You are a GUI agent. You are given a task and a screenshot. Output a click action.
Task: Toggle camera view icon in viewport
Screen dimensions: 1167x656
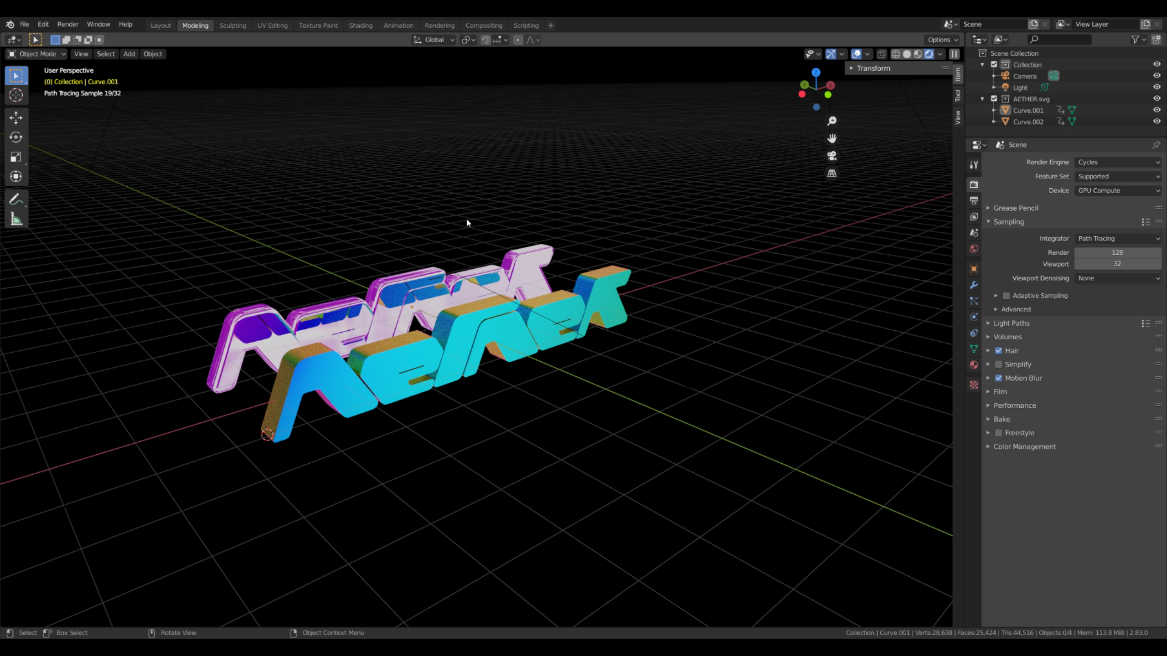[x=832, y=156]
